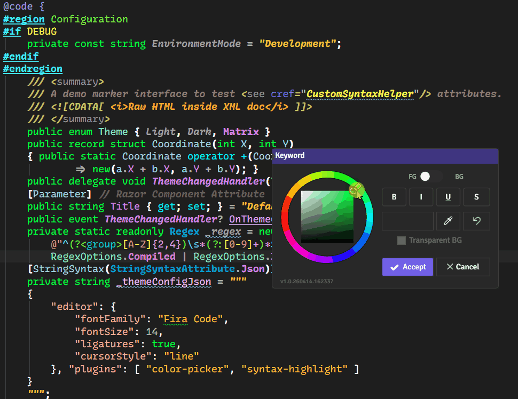This screenshot has width=518, height=399.
Task: Click RegexOptions.Compiled in code
Action: point(113,257)
